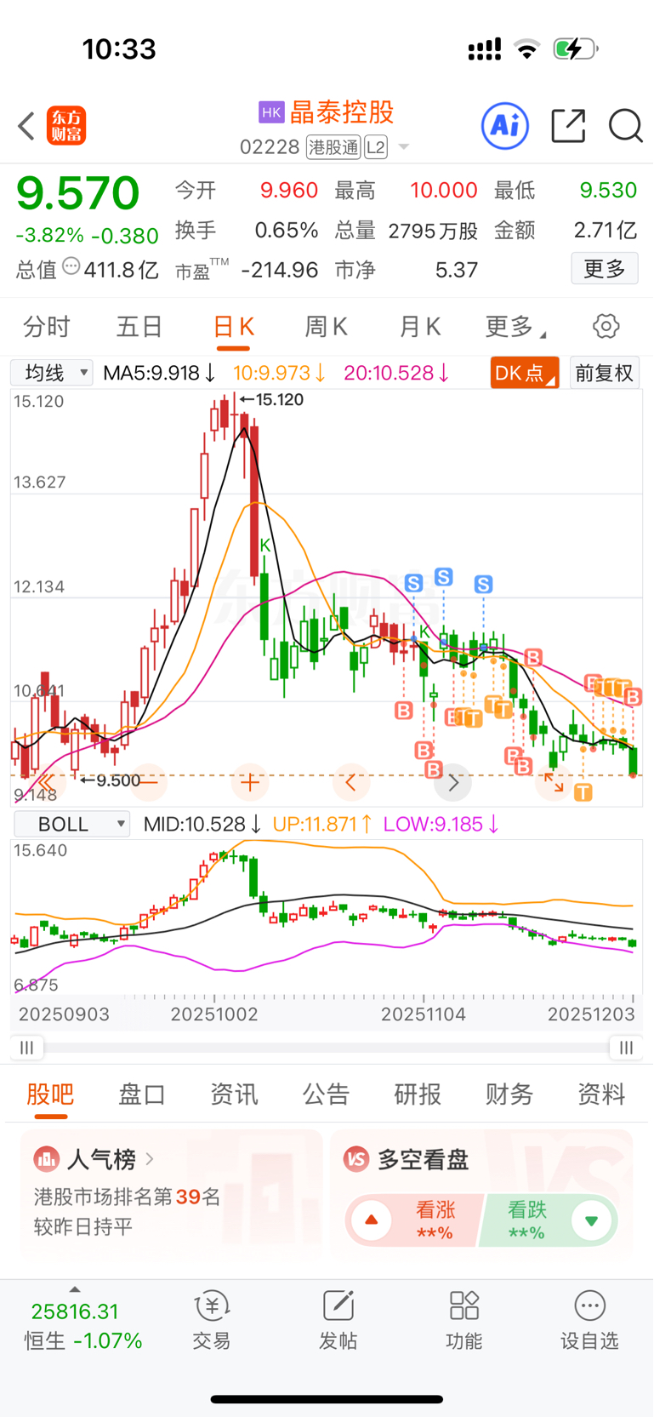Vote 看跌 bearish button
Viewport: 654px width, 1417px height.
tap(549, 1220)
